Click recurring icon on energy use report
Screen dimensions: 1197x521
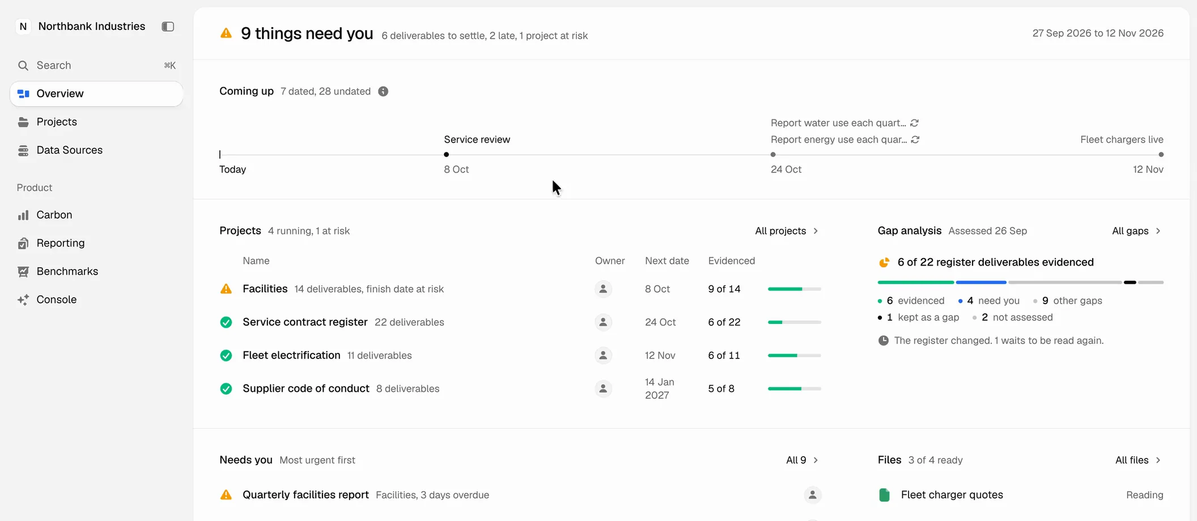coord(915,139)
